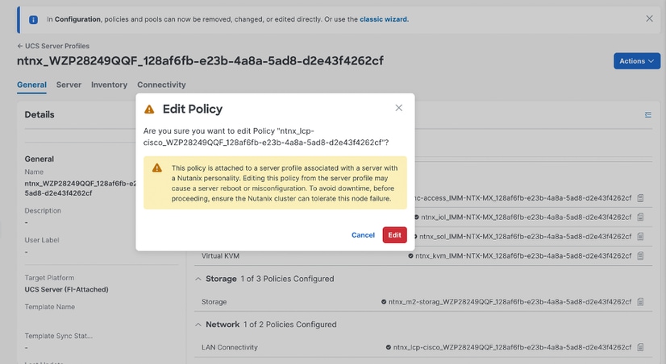Viewport: 666px width, 364px height.
Task: Switch to the Server tab
Action: [x=69, y=85]
